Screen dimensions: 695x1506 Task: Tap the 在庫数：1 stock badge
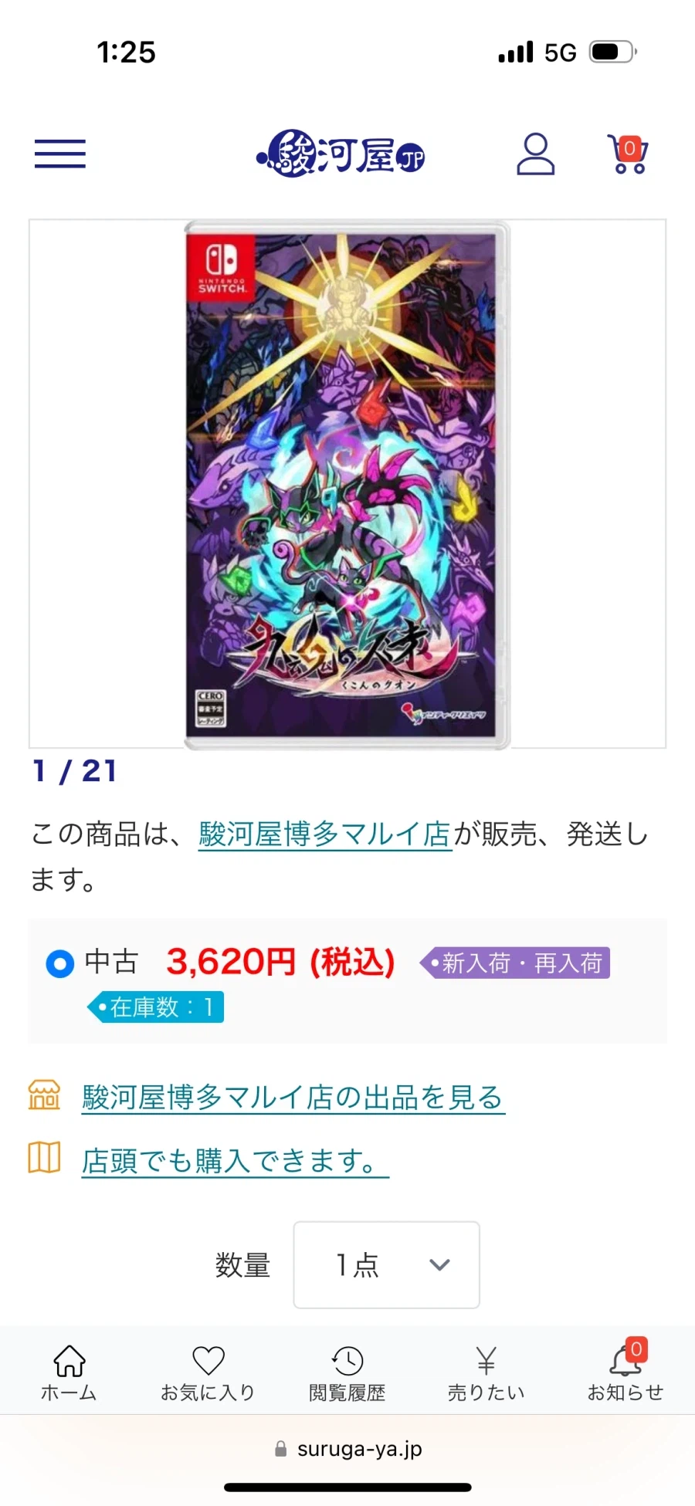(x=156, y=1007)
